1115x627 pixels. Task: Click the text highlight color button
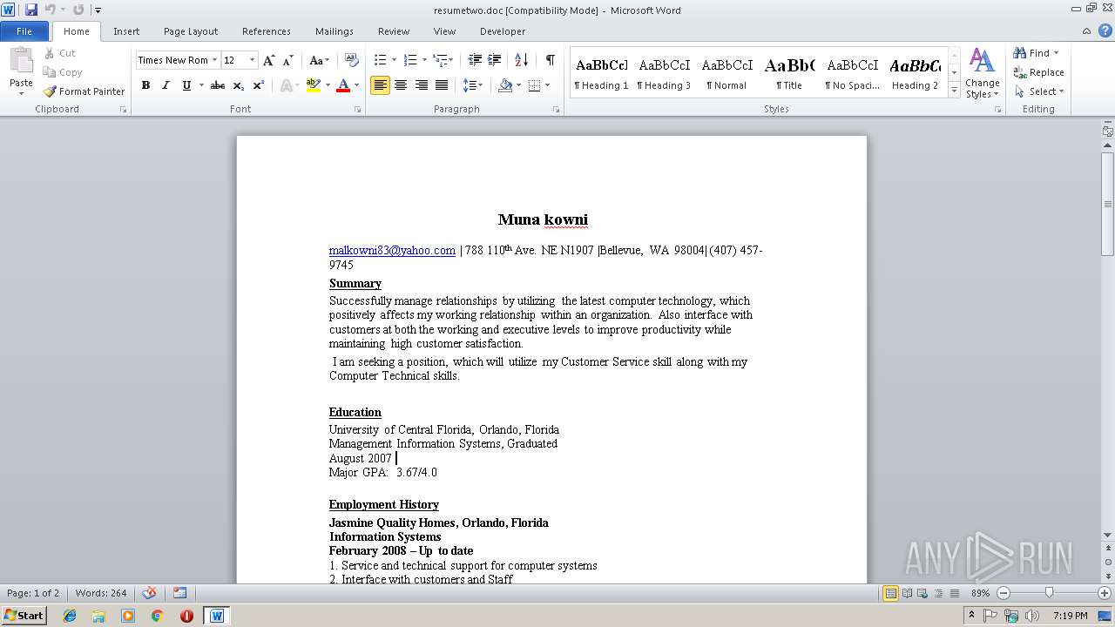[x=314, y=85]
